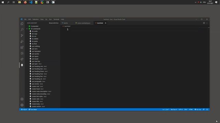This screenshot has width=220, height=123.
Task: Click test.html in the breadcrumb
Action: pos(67,26)
